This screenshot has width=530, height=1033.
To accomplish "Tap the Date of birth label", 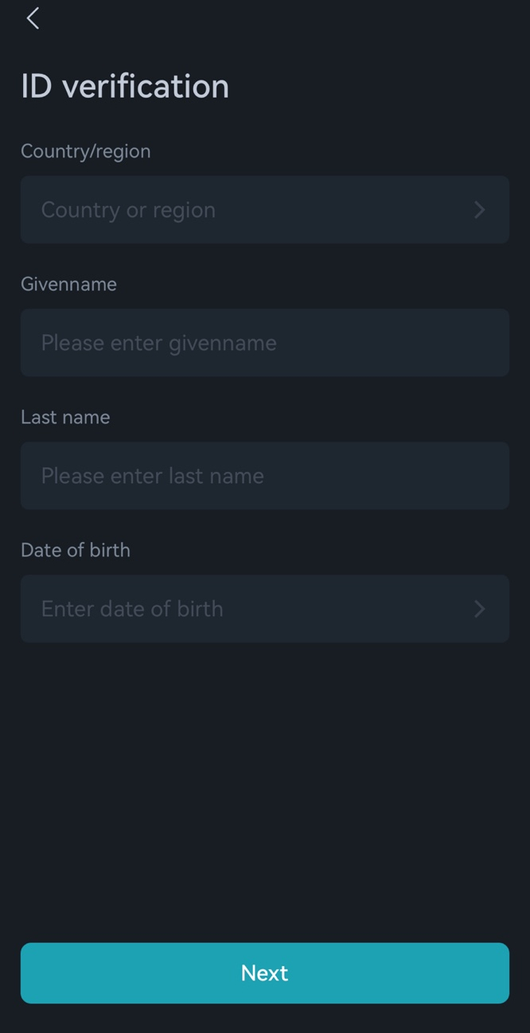I will tap(76, 550).
